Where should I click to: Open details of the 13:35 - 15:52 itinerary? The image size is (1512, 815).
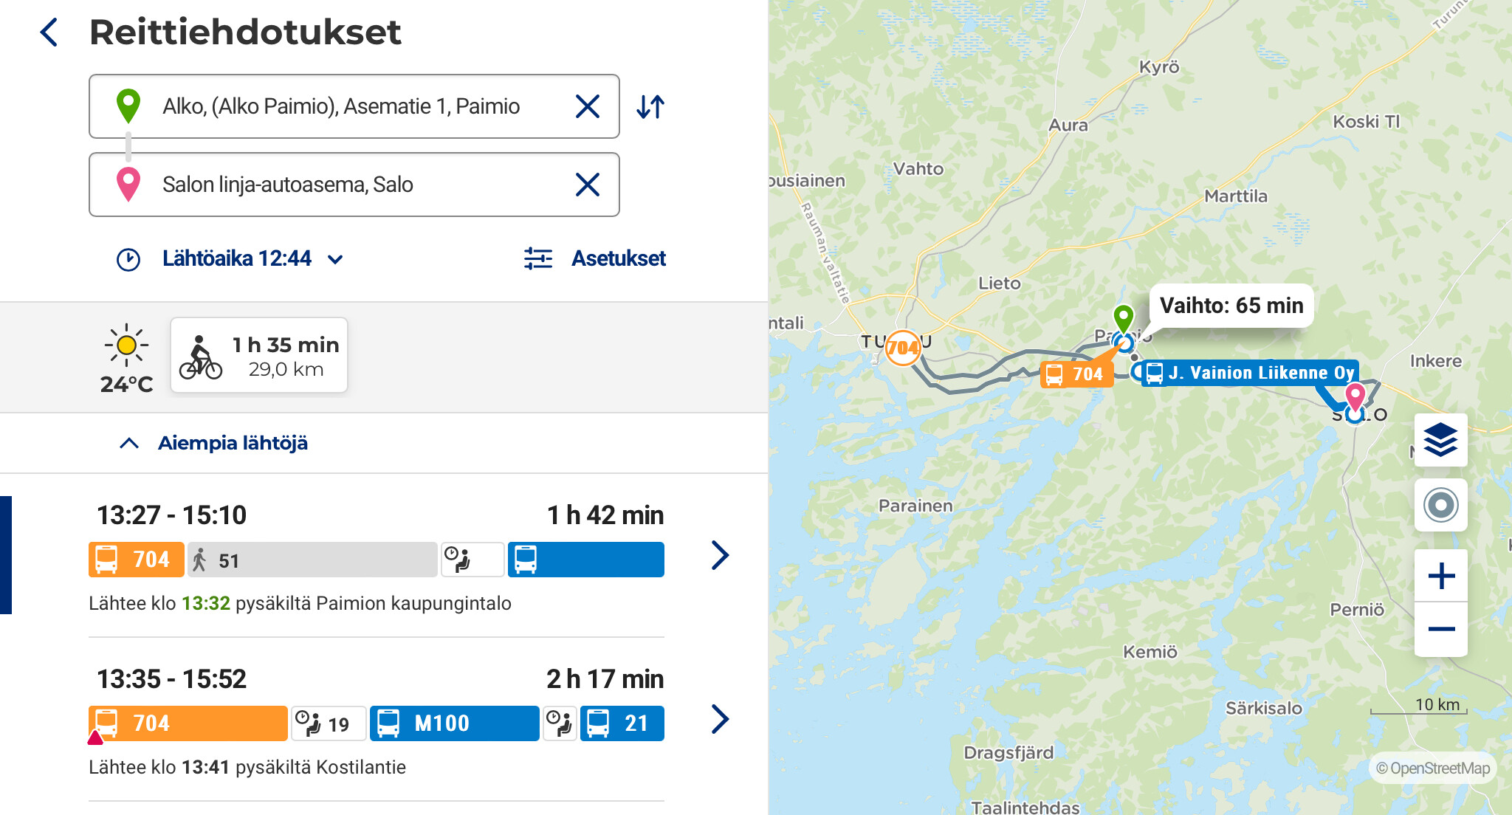(720, 719)
